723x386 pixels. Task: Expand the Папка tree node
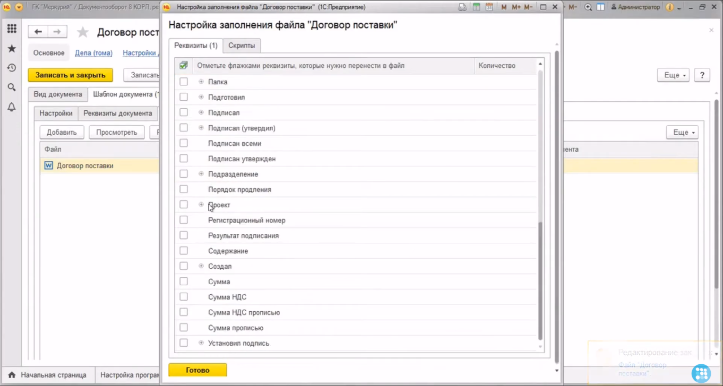201,82
